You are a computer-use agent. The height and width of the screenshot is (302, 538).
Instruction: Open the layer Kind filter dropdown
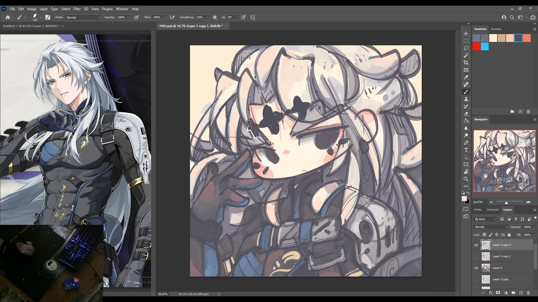tap(486, 219)
